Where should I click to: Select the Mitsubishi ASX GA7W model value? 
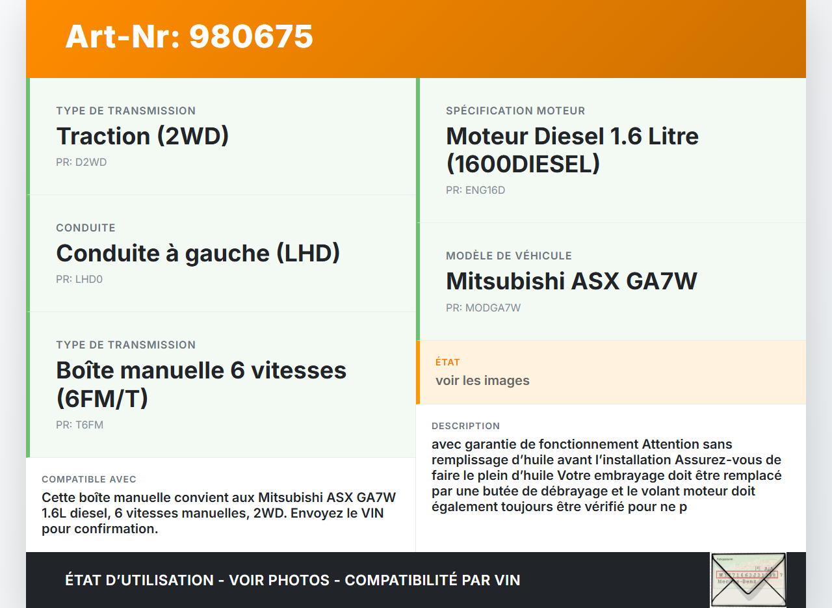coord(571,281)
